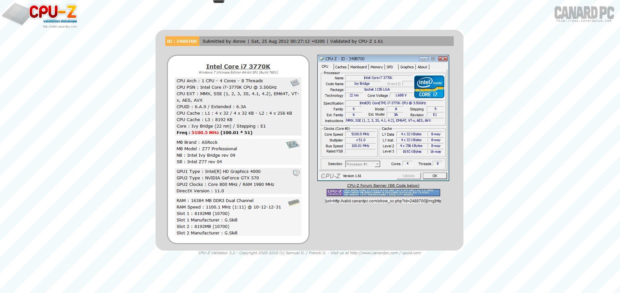Click the RAM Speed 1100.1 MHz line
This screenshot has width=620, height=293.
point(229,207)
